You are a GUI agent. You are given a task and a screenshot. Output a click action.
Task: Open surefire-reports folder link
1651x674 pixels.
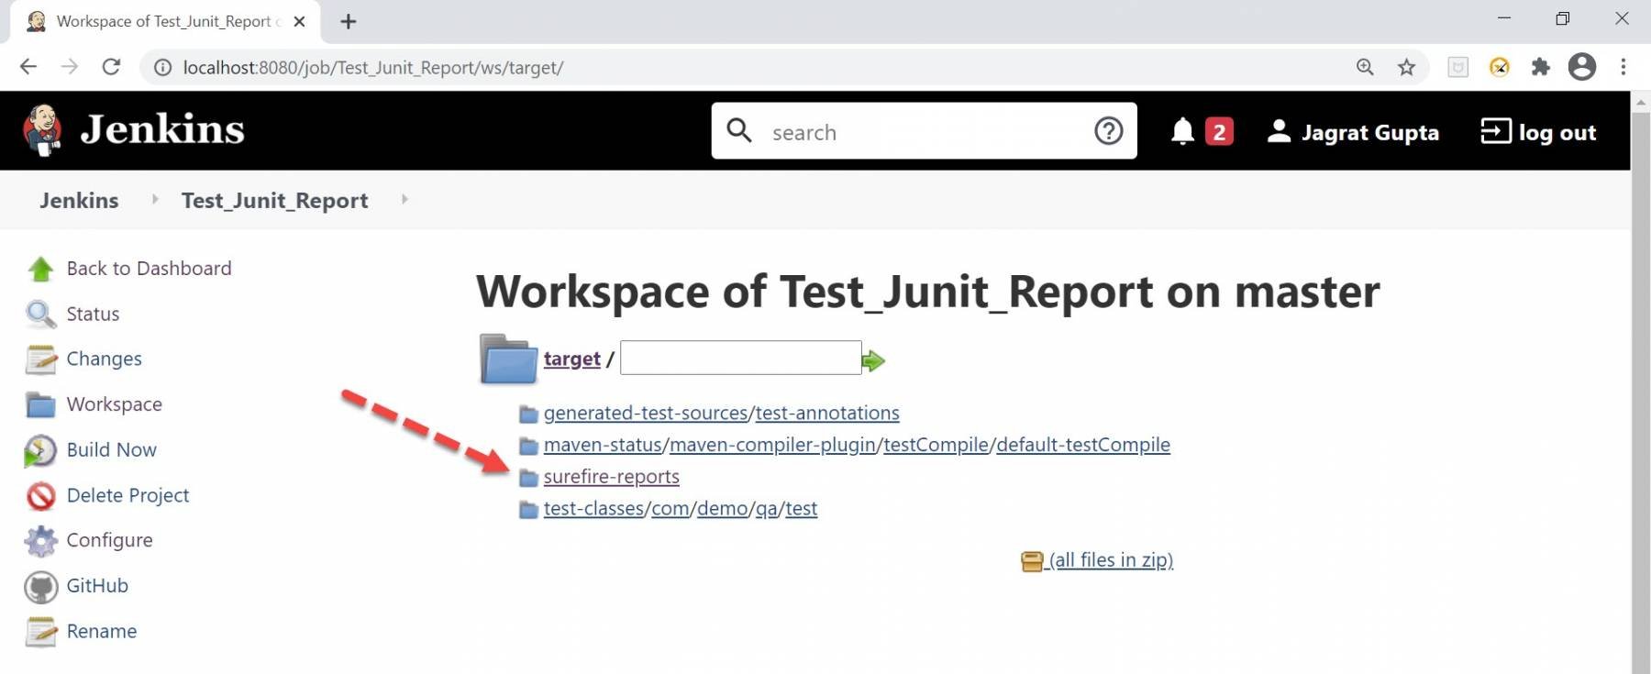(x=612, y=477)
